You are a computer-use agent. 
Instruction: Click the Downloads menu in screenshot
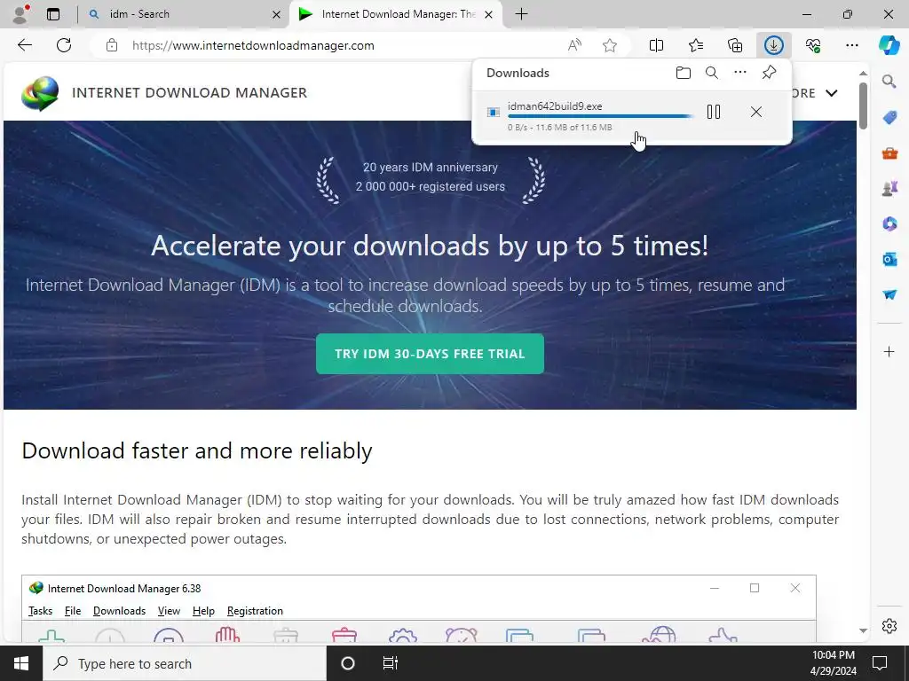[120, 611]
